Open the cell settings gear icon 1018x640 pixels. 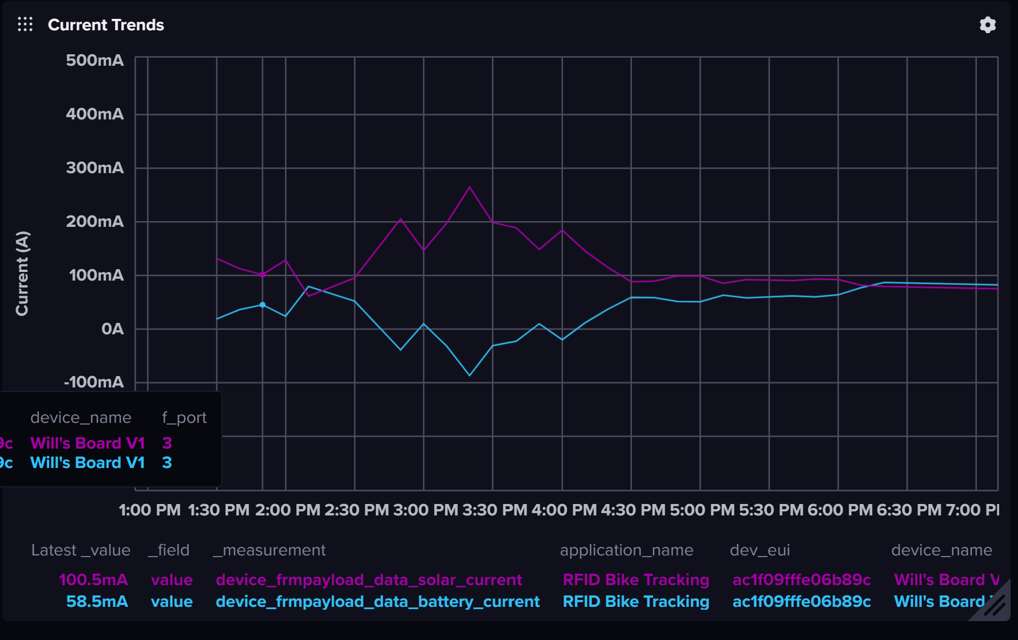pyautogui.click(x=987, y=25)
